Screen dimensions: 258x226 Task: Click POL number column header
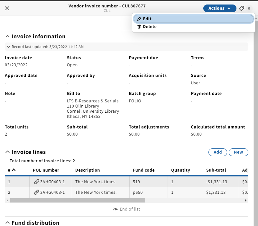pos(46,170)
